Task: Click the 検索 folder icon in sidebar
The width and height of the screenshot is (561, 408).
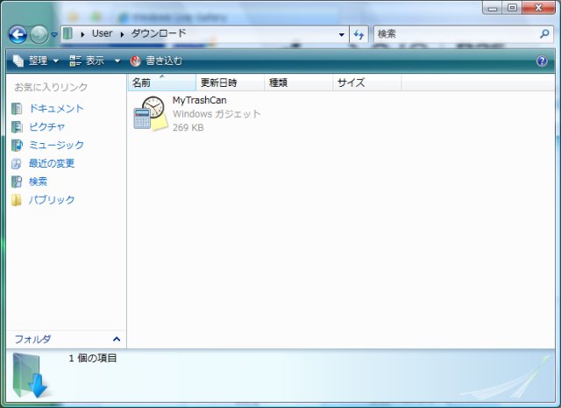Action: point(17,182)
